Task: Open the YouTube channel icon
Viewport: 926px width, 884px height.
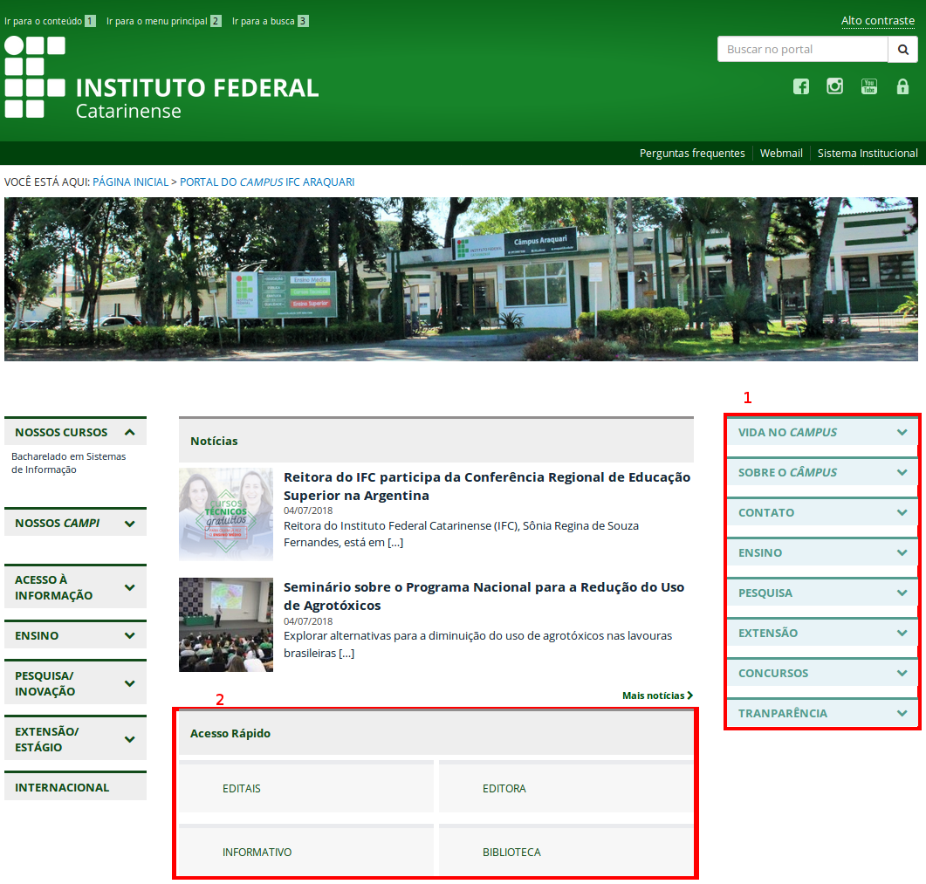Action: tap(868, 86)
